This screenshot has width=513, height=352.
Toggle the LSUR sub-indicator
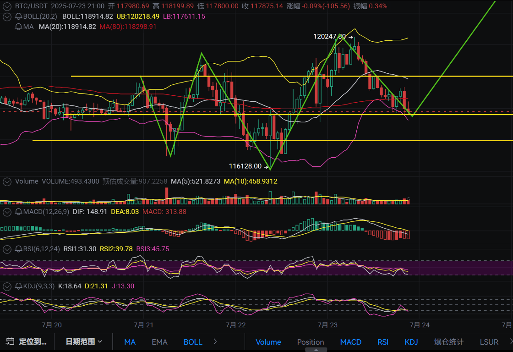(489, 342)
